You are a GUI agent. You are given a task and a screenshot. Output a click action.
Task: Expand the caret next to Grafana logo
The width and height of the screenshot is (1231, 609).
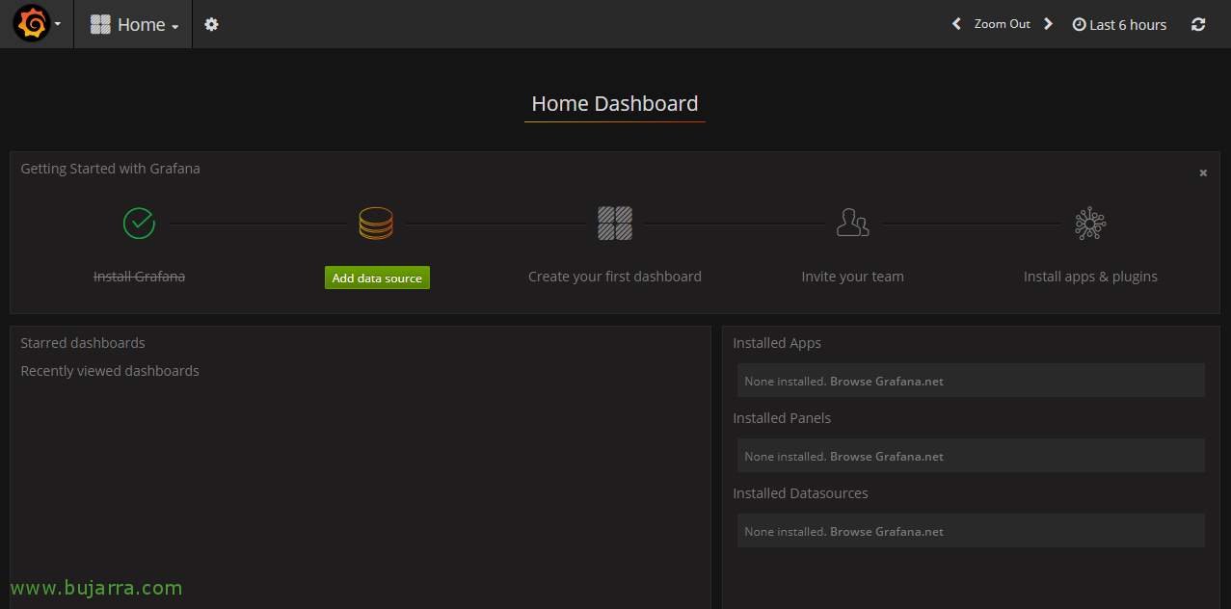[58, 24]
